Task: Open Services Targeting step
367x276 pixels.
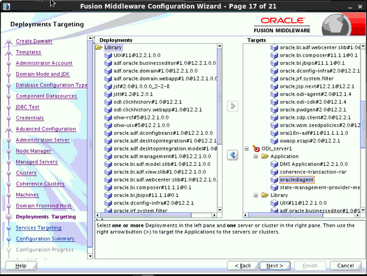Action: [39, 227]
